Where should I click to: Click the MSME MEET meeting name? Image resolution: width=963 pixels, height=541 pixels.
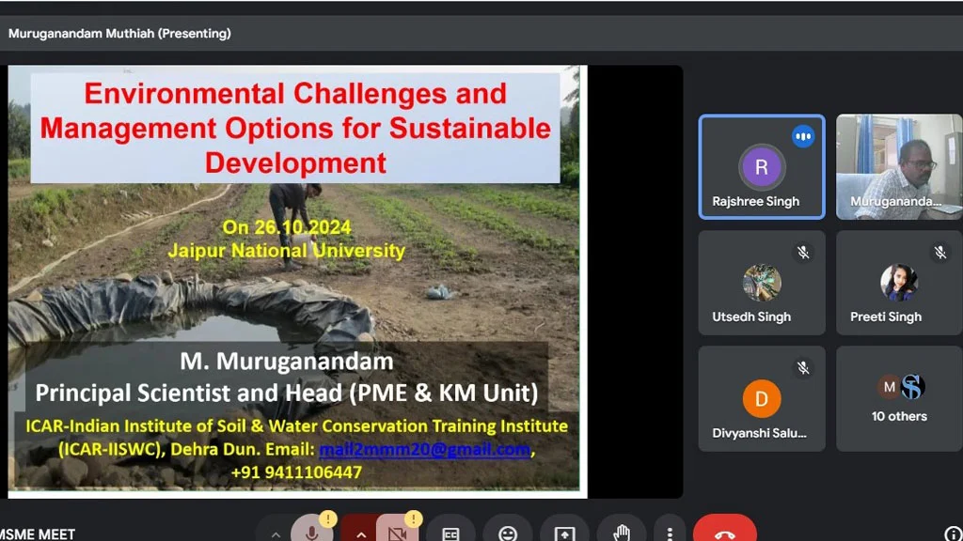coord(38,534)
